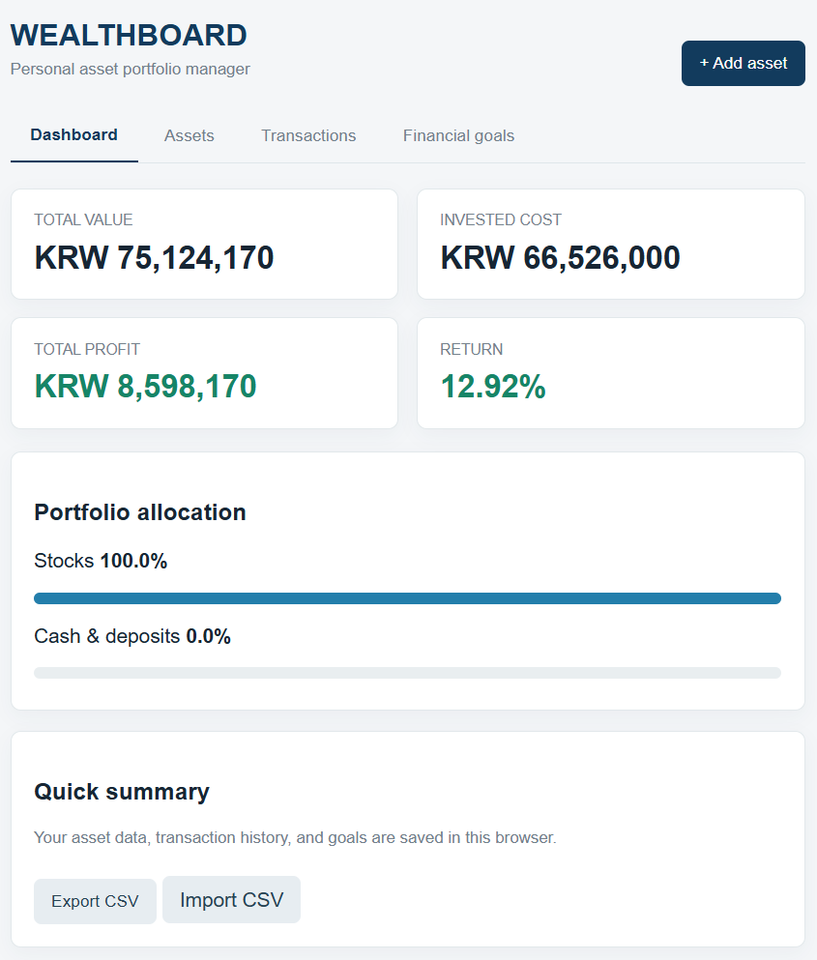Click the Stocks allocation progress bar

[407, 598]
